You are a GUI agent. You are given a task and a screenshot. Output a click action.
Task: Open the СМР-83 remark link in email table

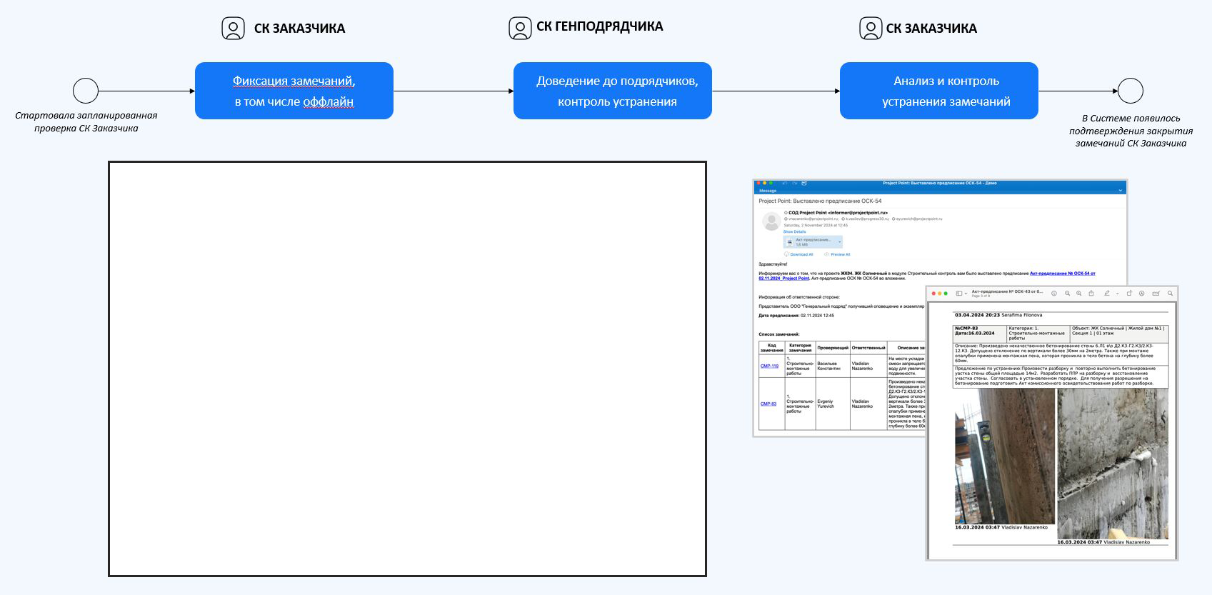point(768,404)
